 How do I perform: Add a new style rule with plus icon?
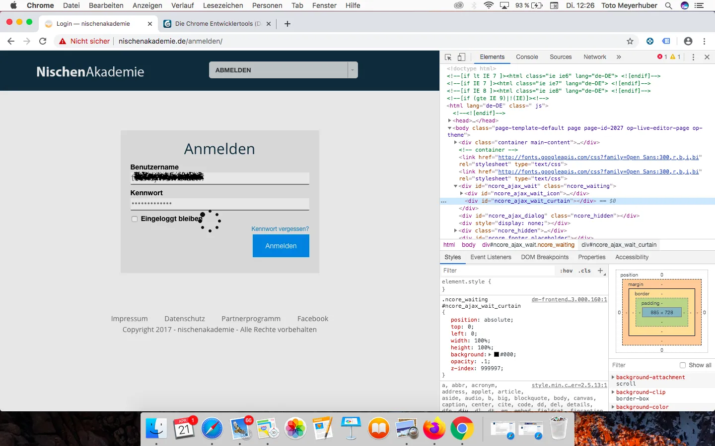(600, 271)
